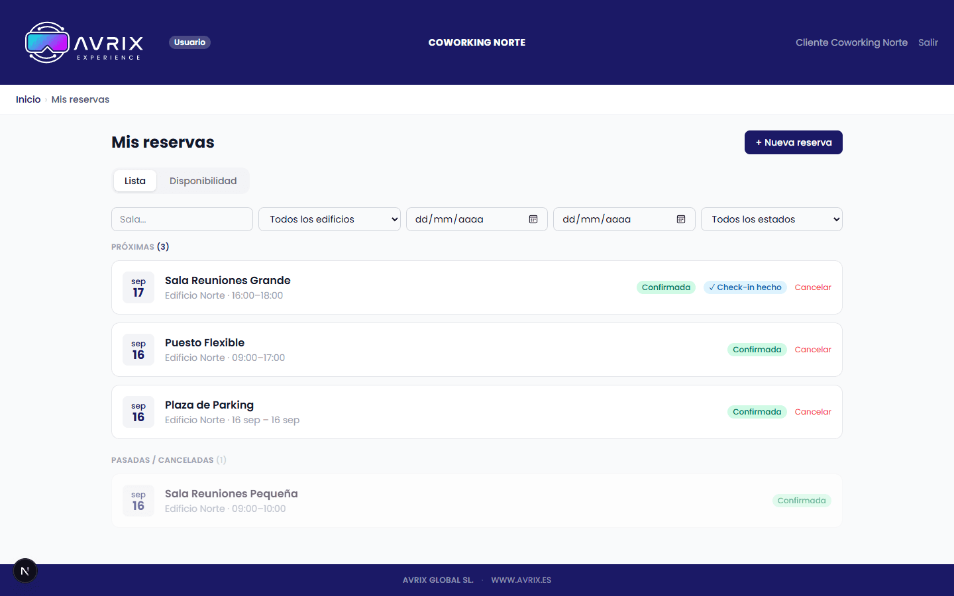Click the Salir logout link

coord(928,42)
